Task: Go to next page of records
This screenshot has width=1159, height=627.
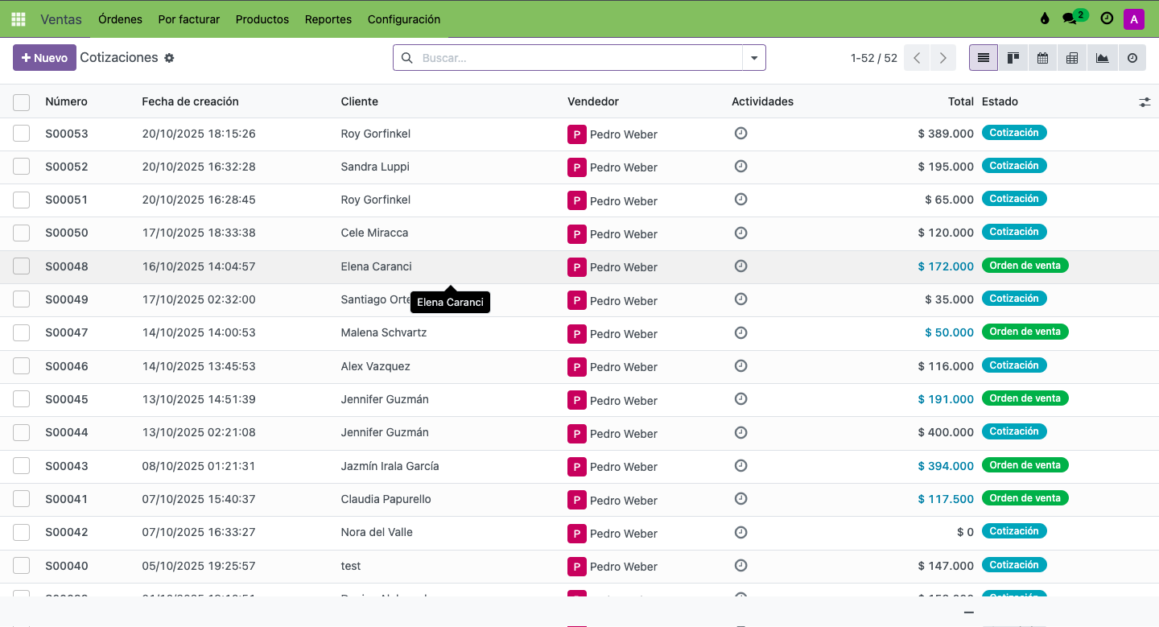Action: (x=942, y=58)
